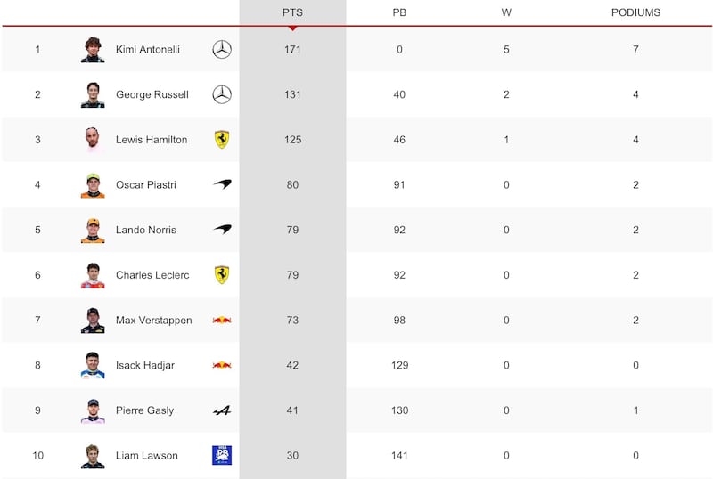Sort table by the PB column header
Image resolution: width=713 pixels, height=479 pixels.
point(399,12)
